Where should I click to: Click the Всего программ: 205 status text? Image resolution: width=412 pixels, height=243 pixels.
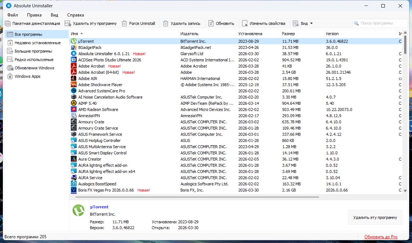click(x=25, y=237)
